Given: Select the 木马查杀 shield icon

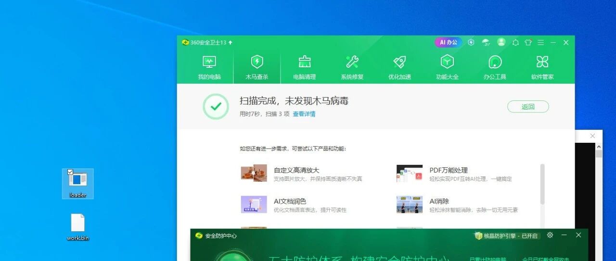Looking at the screenshot, I should 257,62.
